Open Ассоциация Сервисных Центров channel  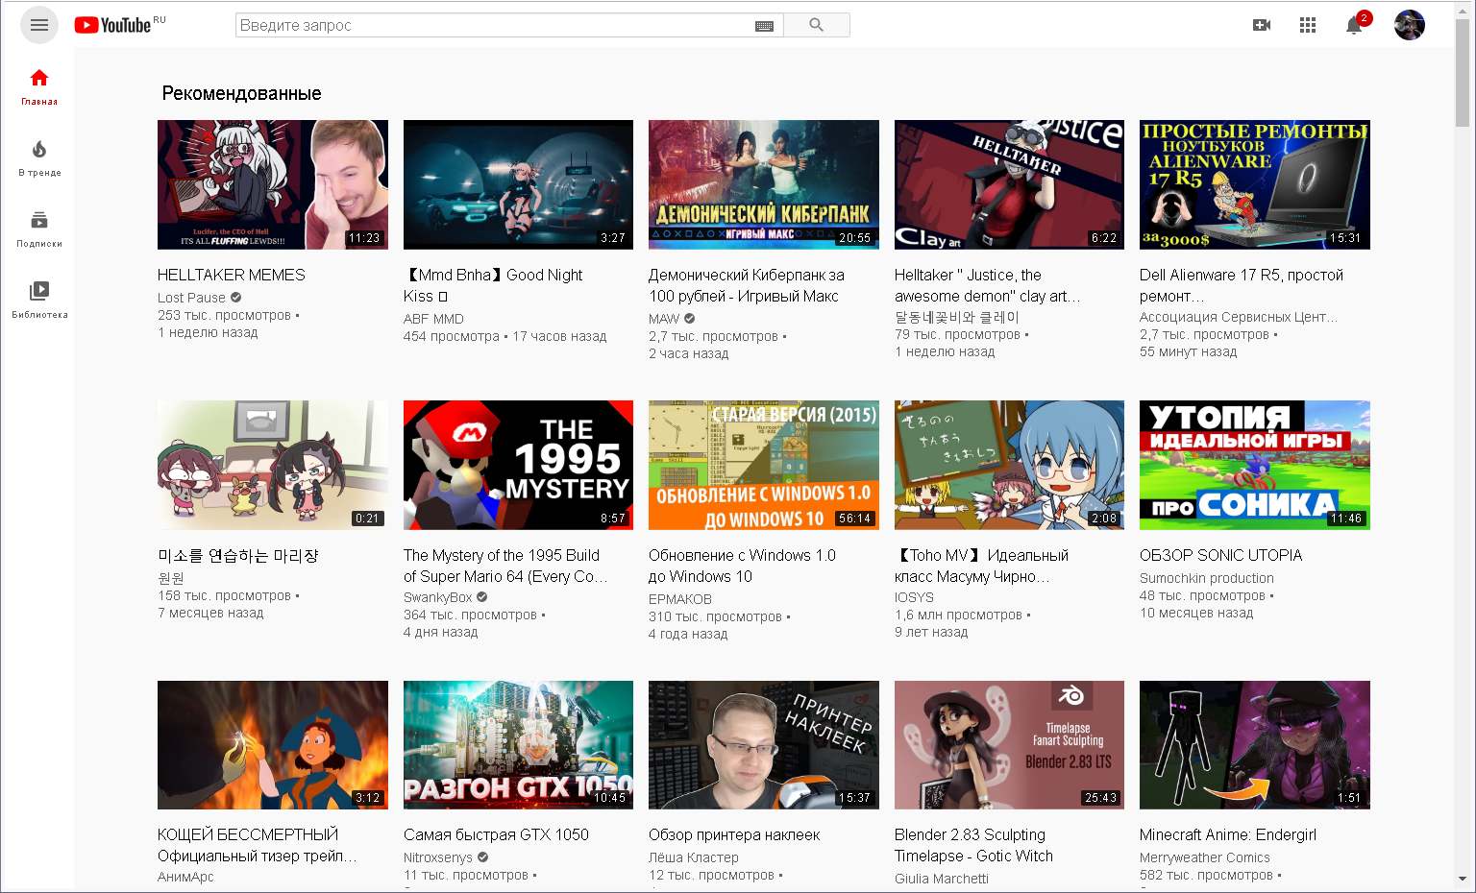1239,317
